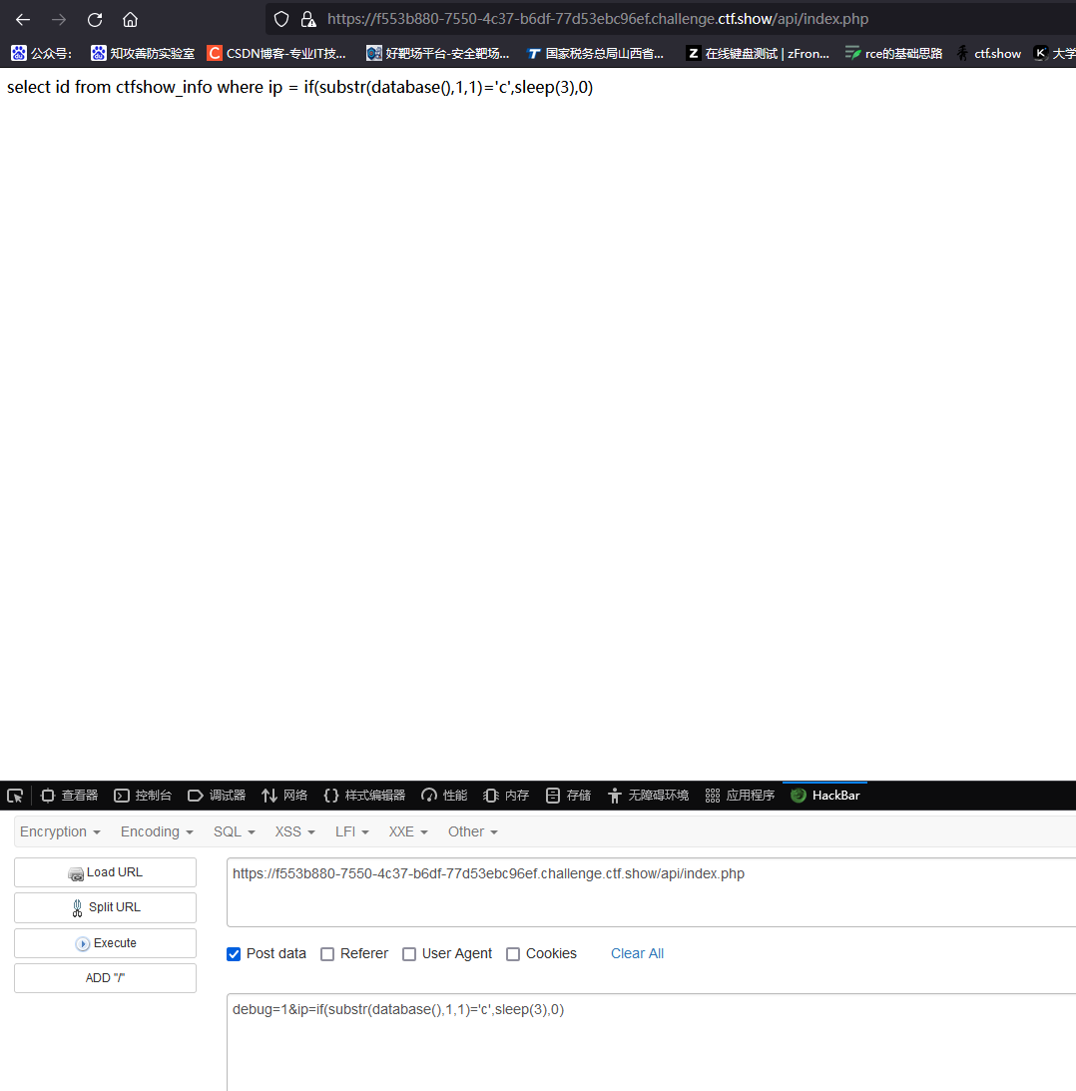Screen dimensions: 1076x1091
Task: Uncheck the Post data checkbox
Action: pyautogui.click(x=234, y=954)
